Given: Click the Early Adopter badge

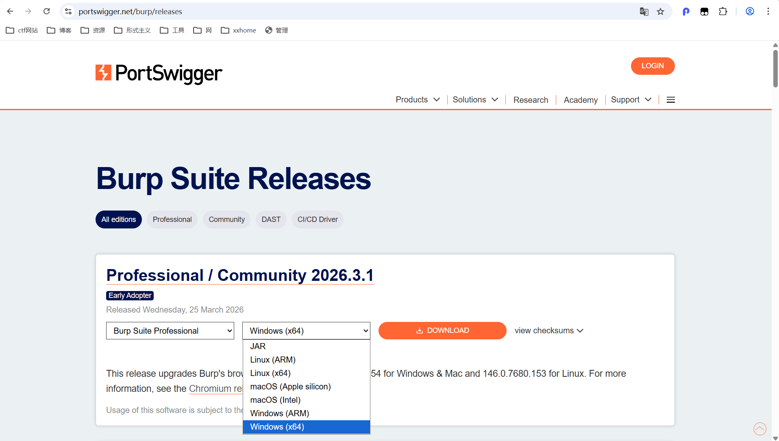Looking at the screenshot, I should pos(130,295).
